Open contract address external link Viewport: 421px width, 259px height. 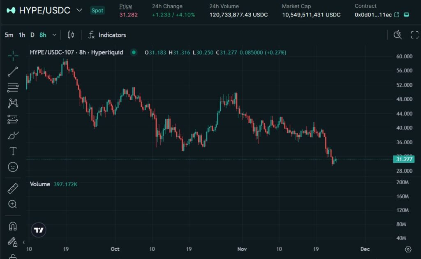[x=397, y=15]
